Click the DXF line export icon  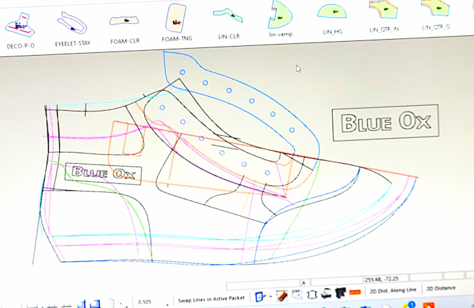[297, 294]
